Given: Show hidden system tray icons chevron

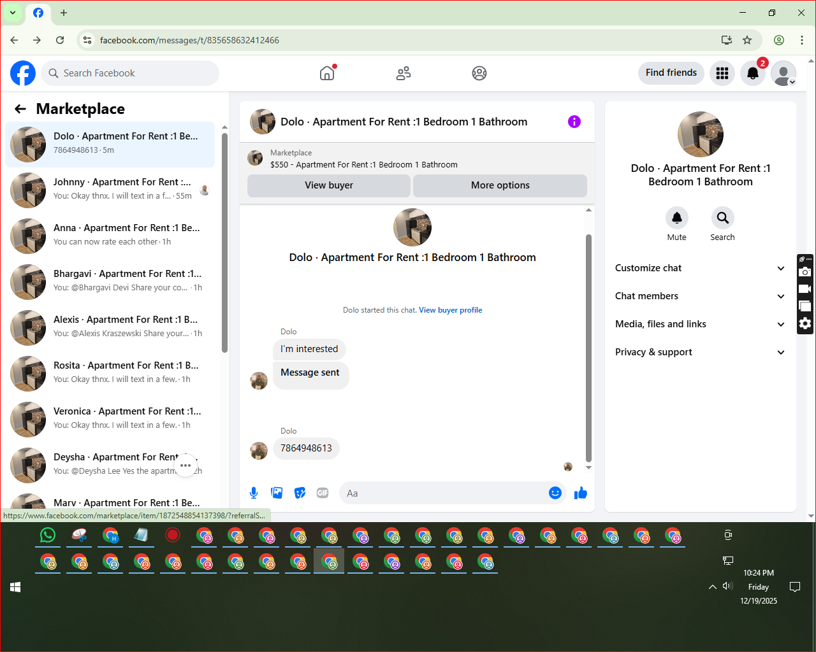Looking at the screenshot, I should [713, 587].
